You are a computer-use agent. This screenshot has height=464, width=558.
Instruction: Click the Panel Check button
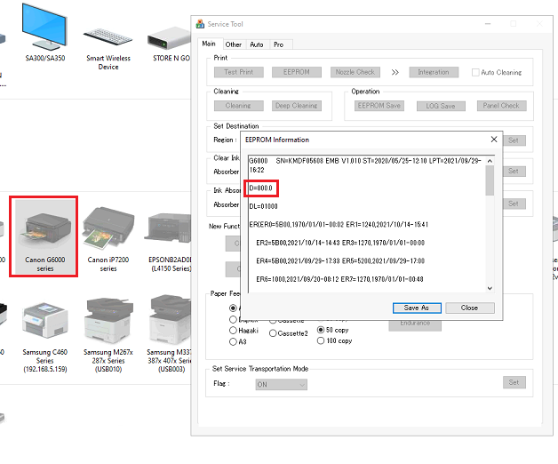(501, 106)
